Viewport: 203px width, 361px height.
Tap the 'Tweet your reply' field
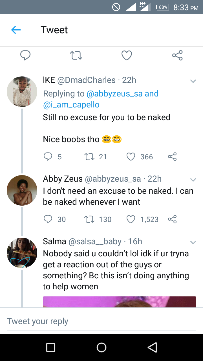tap(101, 321)
